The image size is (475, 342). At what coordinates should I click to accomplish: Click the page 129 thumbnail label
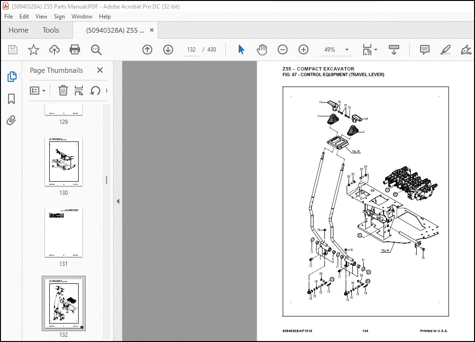63,122
